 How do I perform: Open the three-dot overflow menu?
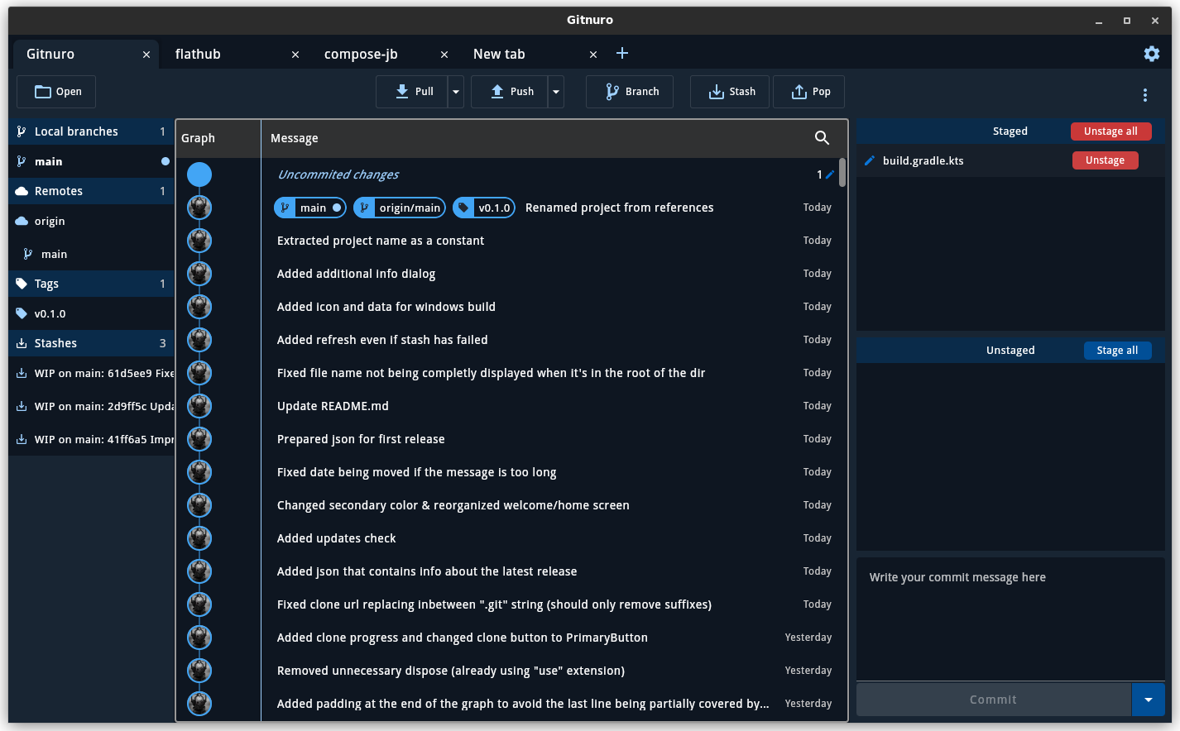(x=1145, y=95)
